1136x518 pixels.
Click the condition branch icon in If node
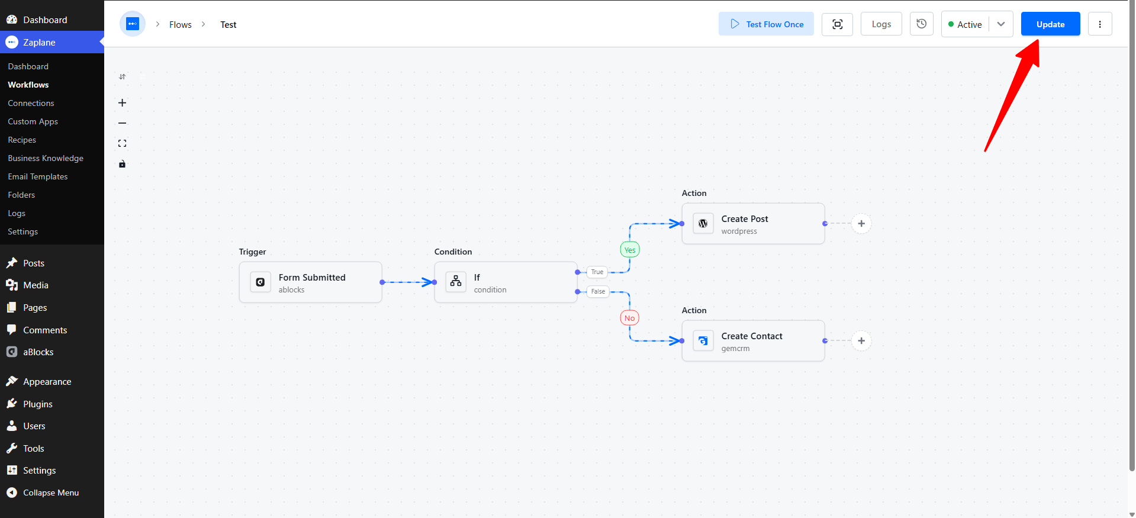pyautogui.click(x=456, y=282)
